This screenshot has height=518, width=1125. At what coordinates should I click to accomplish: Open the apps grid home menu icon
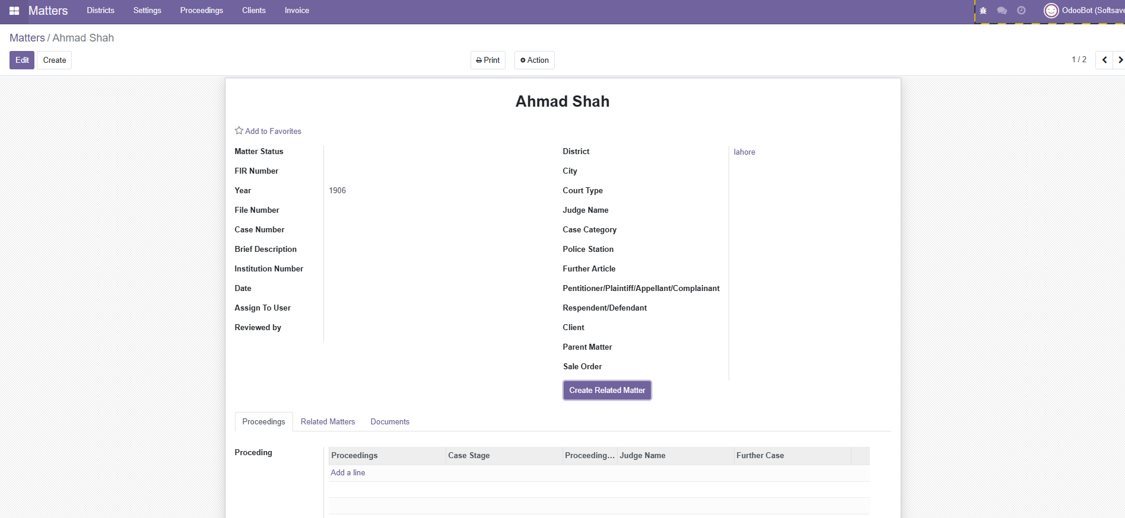click(x=14, y=11)
